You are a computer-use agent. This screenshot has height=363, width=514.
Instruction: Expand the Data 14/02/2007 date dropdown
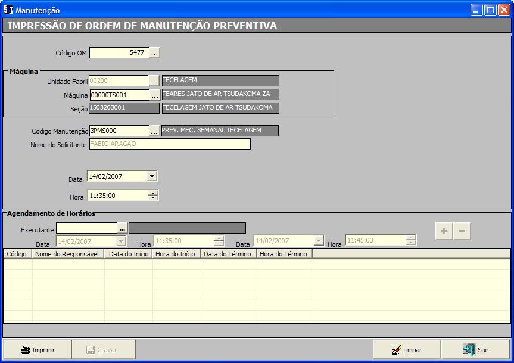[x=152, y=176]
